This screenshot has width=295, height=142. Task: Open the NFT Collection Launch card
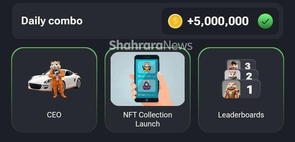coord(148,90)
